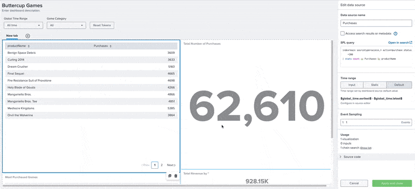Viewport: 415px width, 189px height.
Task: Click the delete trash icon on table panel
Action: 176,176
